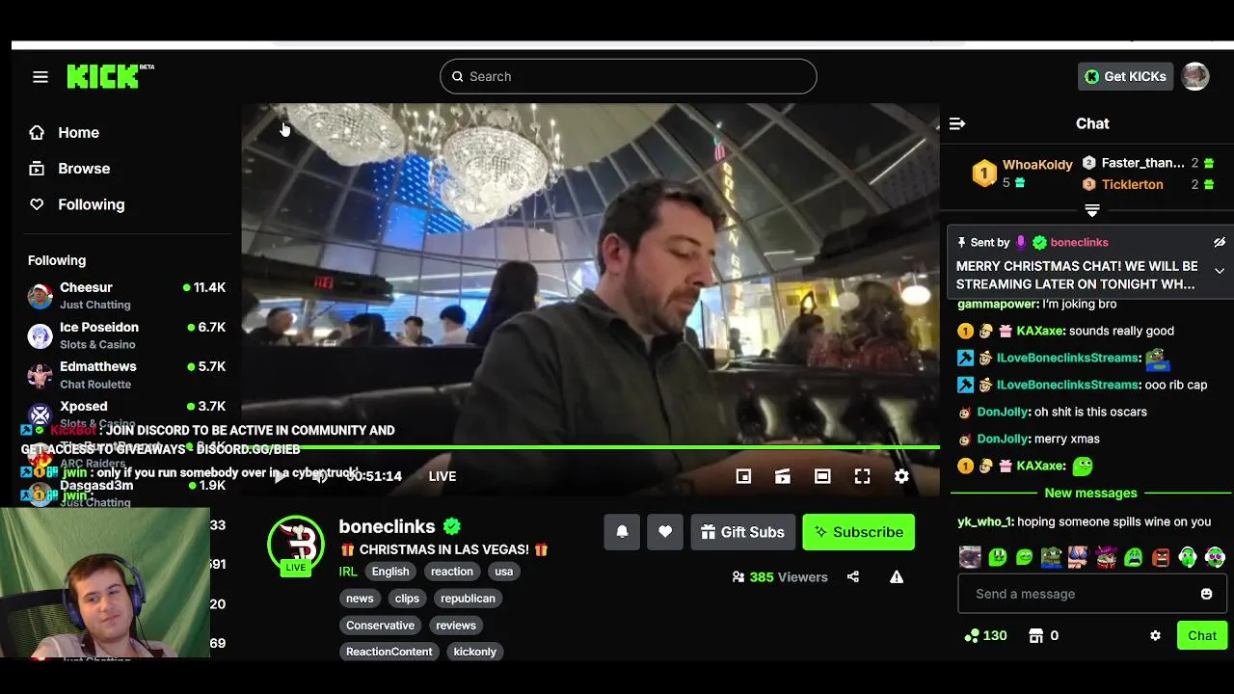Open Browse in the sidebar
The image size is (1234, 694).
tap(69, 168)
